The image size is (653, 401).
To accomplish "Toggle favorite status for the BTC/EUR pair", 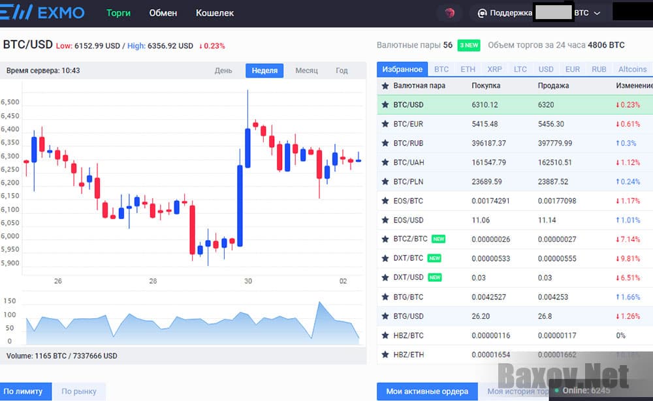I will coord(385,124).
